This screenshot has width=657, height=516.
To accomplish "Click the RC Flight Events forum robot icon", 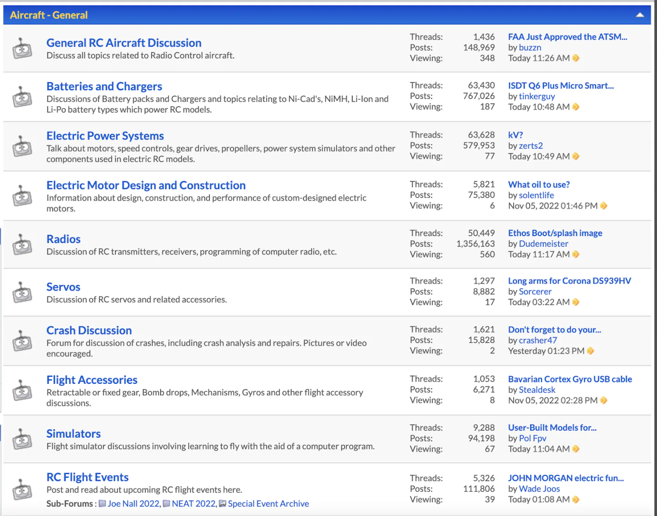I will pyautogui.click(x=22, y=489).
